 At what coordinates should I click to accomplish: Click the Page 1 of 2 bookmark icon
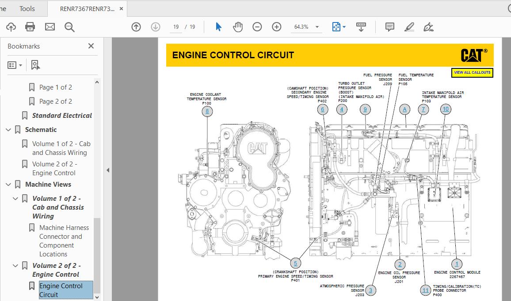32,87
